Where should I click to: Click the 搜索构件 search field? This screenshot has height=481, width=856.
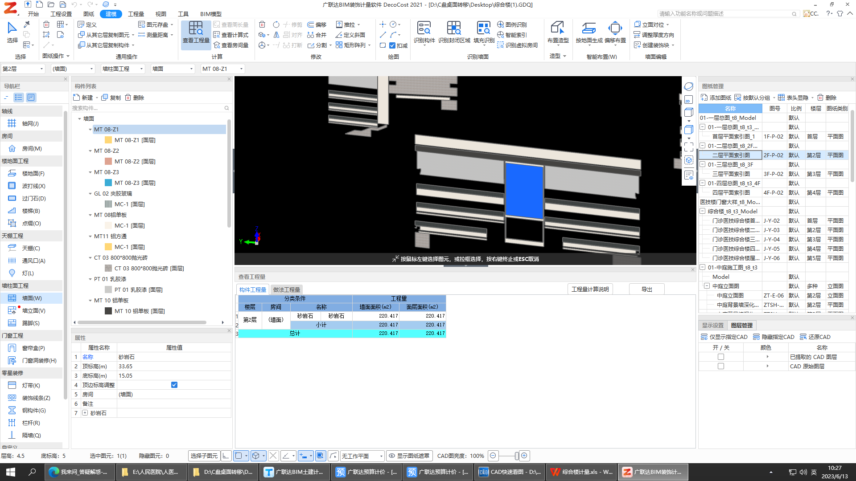[x=151, y=108]
